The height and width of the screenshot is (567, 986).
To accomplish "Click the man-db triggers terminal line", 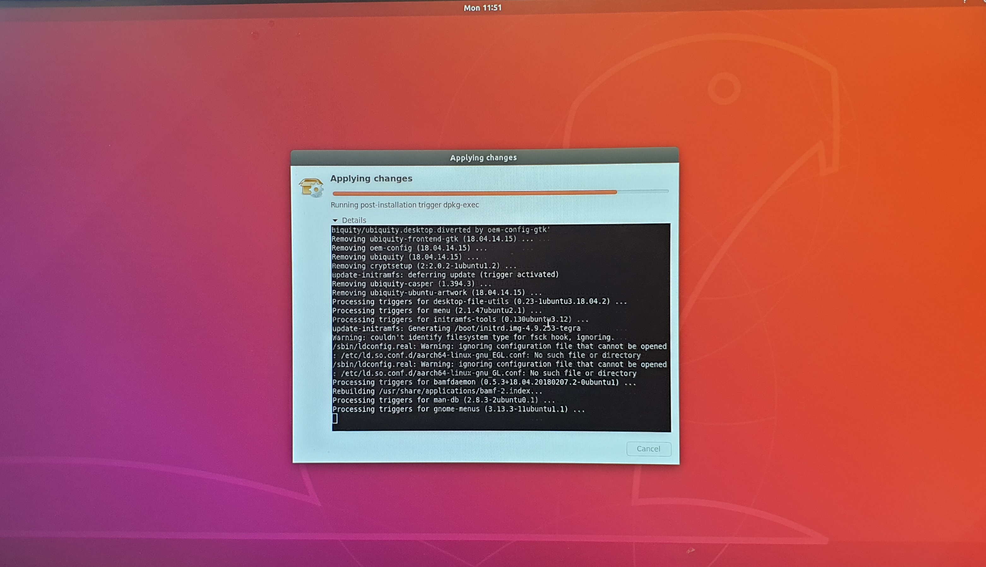I will (443, 400).
